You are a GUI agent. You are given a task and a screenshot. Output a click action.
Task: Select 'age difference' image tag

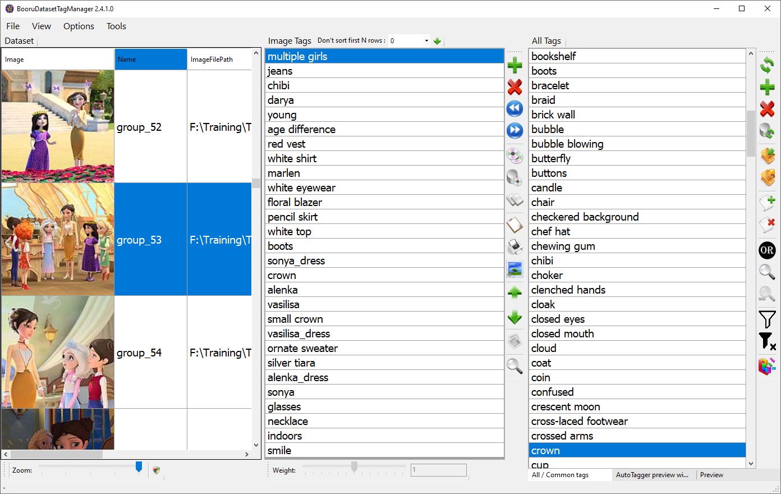(x=385, y=129)
